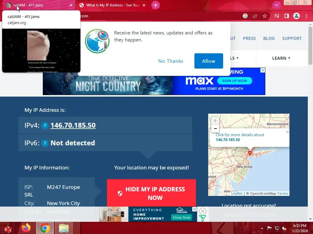The height and width of the screenshot is (234, 313).
Task: Click the ISP value M247 Europe
Action: pyautogui.click(x=64, y=187)
